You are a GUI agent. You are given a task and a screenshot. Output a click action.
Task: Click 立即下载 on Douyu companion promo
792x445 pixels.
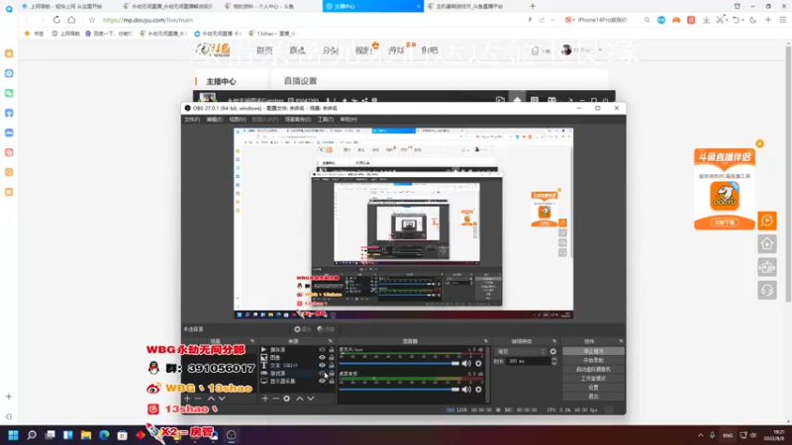[x=725, y=222]
